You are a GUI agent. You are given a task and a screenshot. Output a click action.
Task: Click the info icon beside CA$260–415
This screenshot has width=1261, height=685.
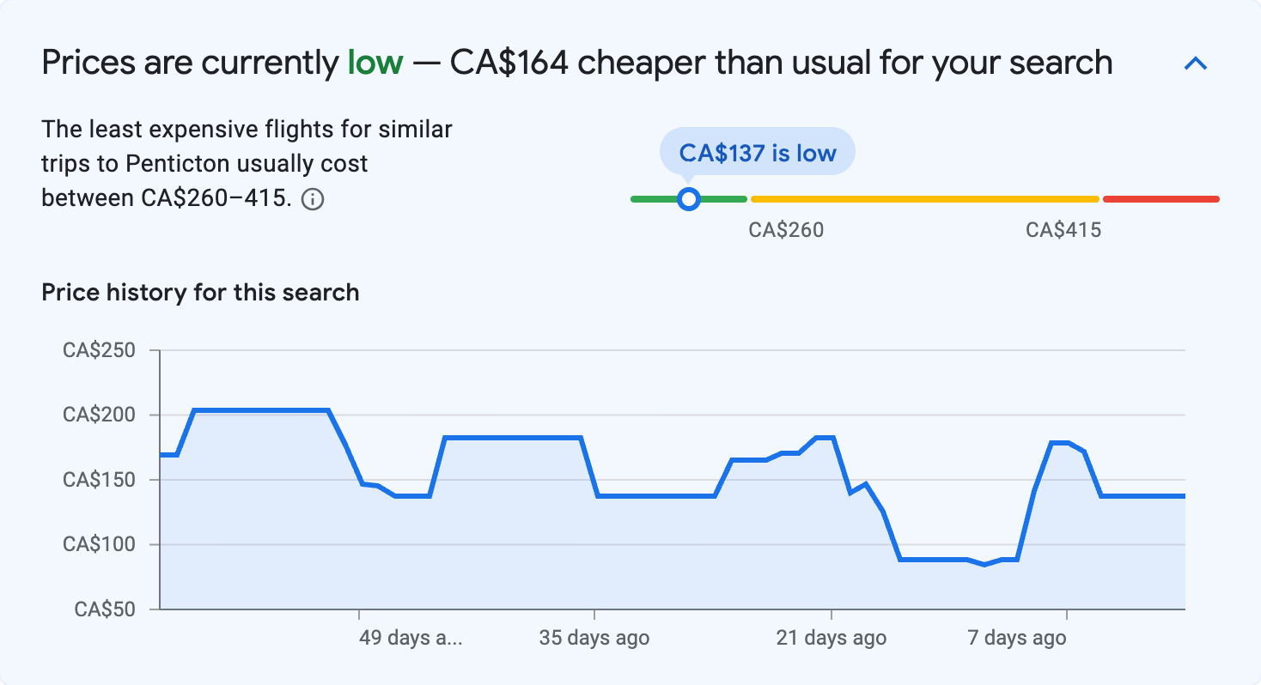tap(314, 200)
